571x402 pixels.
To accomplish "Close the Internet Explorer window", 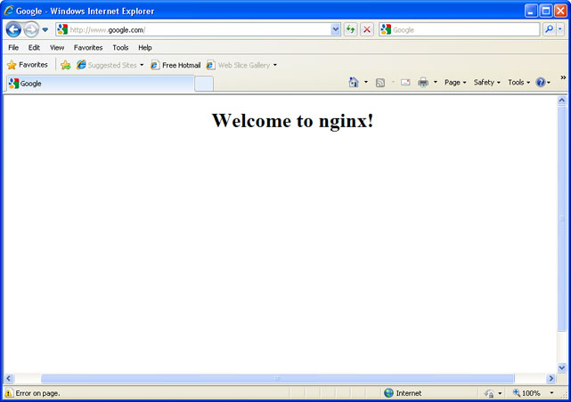I will [560, 11].
